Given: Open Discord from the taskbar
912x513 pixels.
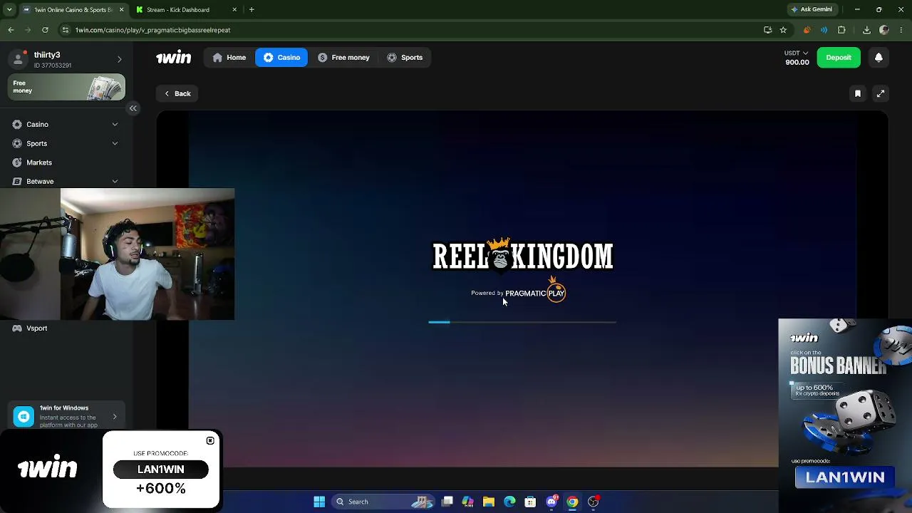Looking at the screenshot, I should (x=551, y=502).
